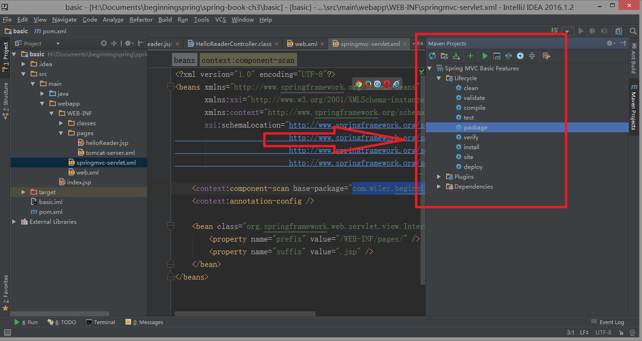
Task: Expand the target folder in project tree
Action: coord(23,192)
